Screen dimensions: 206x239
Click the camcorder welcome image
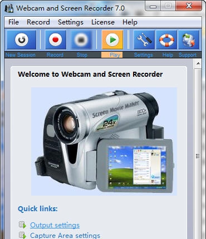pyautogui.click(x=104, y=141)
